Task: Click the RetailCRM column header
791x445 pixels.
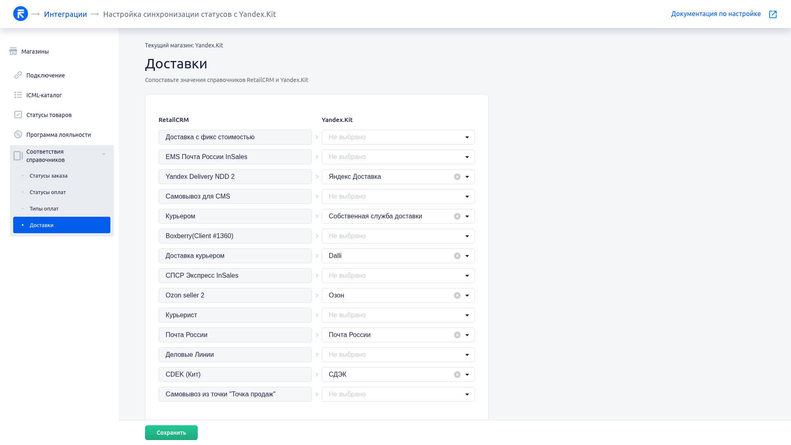Action: click(x=174, y=120)
